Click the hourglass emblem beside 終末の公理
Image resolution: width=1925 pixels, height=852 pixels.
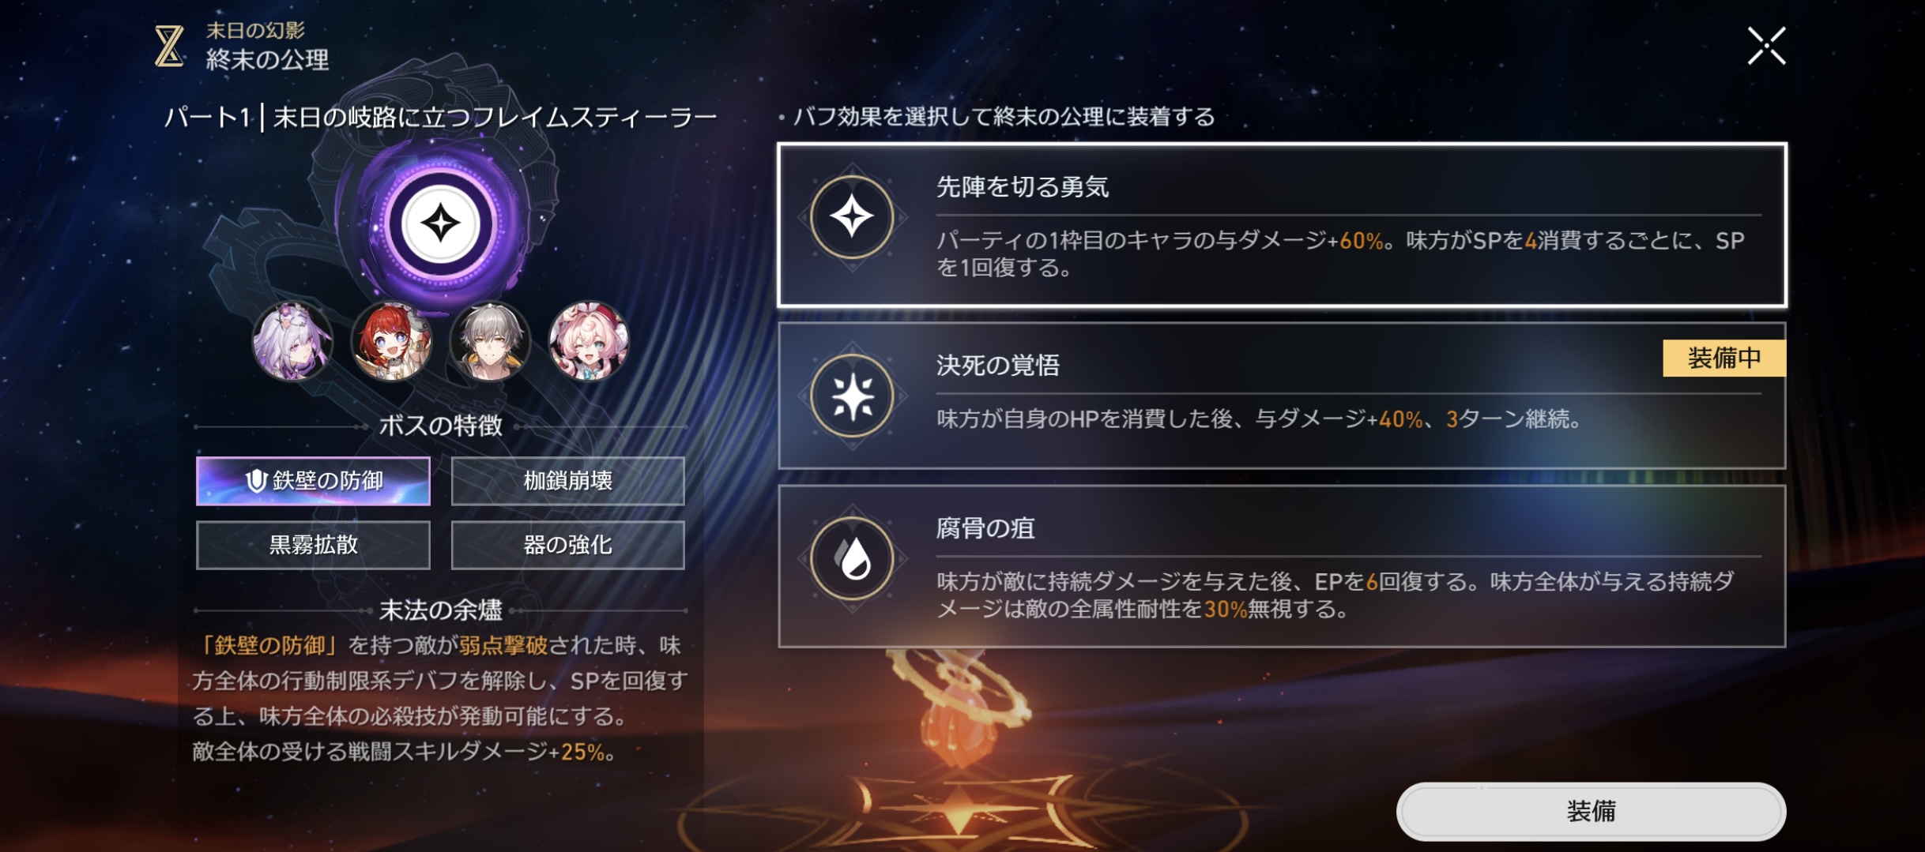point(169,46)
